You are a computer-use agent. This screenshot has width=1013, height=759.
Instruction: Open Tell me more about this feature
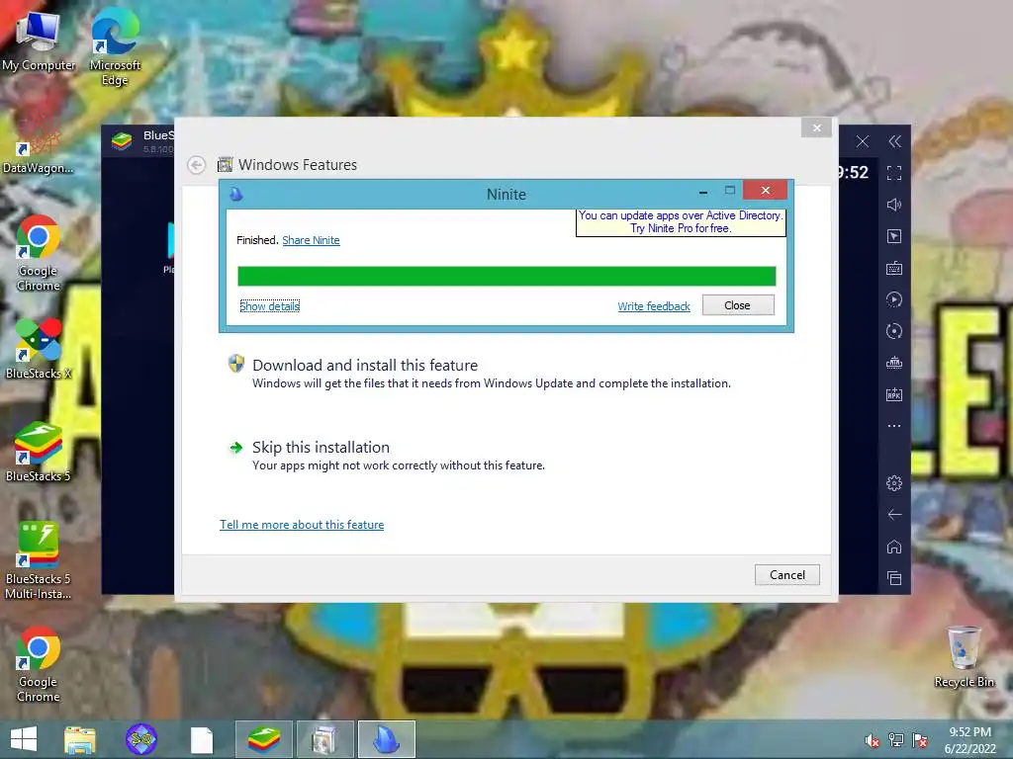[302, 525]
